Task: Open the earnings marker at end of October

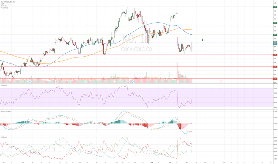Action: tap(115, 81)
